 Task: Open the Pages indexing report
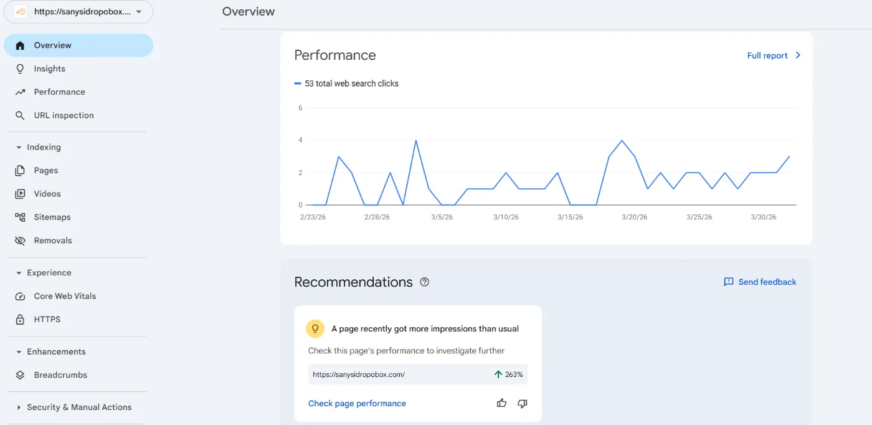coord(78,170)
